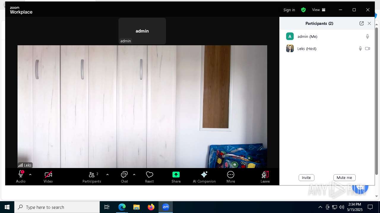Open the More options menu
This screenshot has width=380, height=213.
[231, 177]
